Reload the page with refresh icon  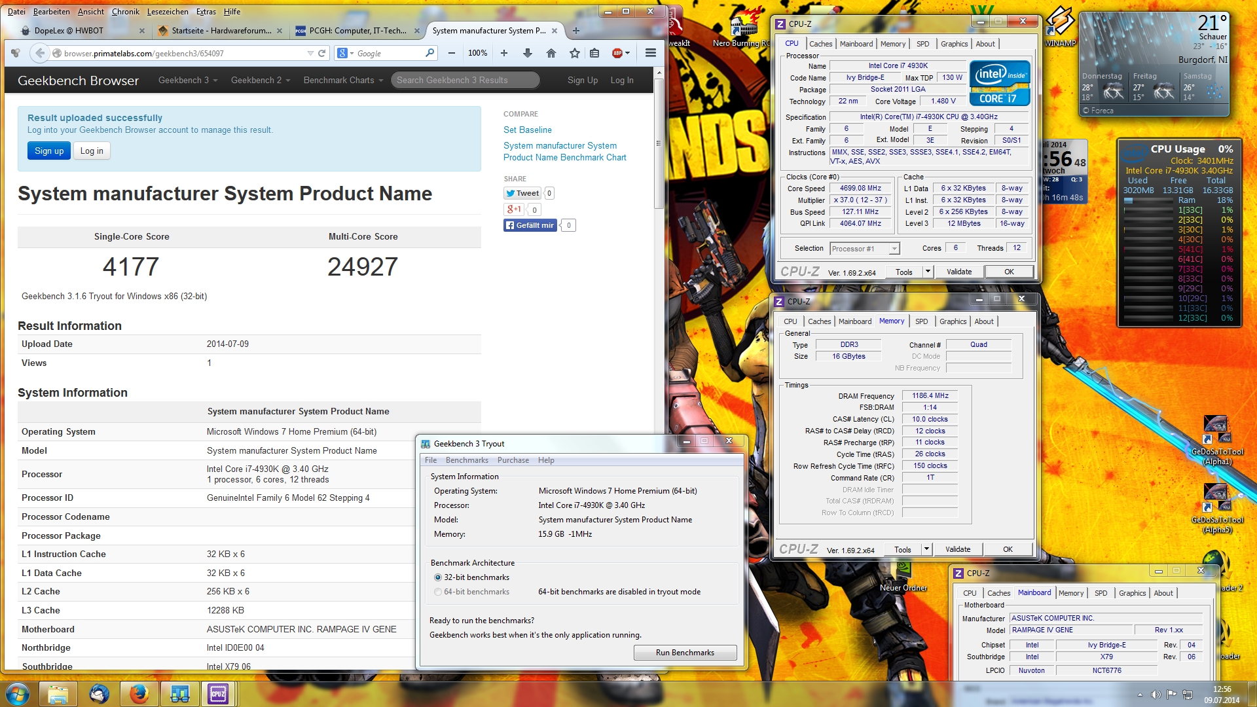pos(321,53)
